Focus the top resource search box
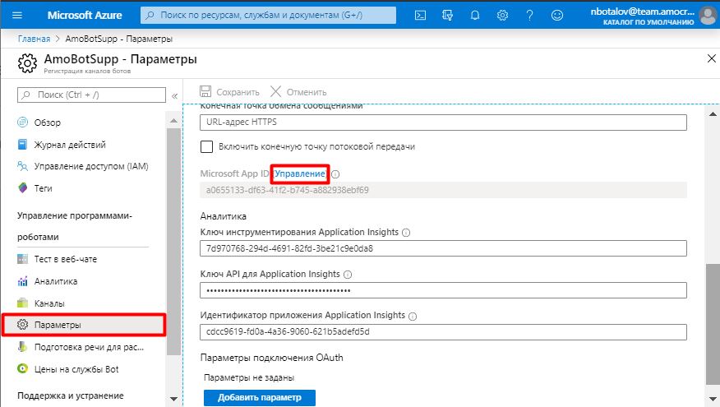Screen dimensions: 720x407 268,15
